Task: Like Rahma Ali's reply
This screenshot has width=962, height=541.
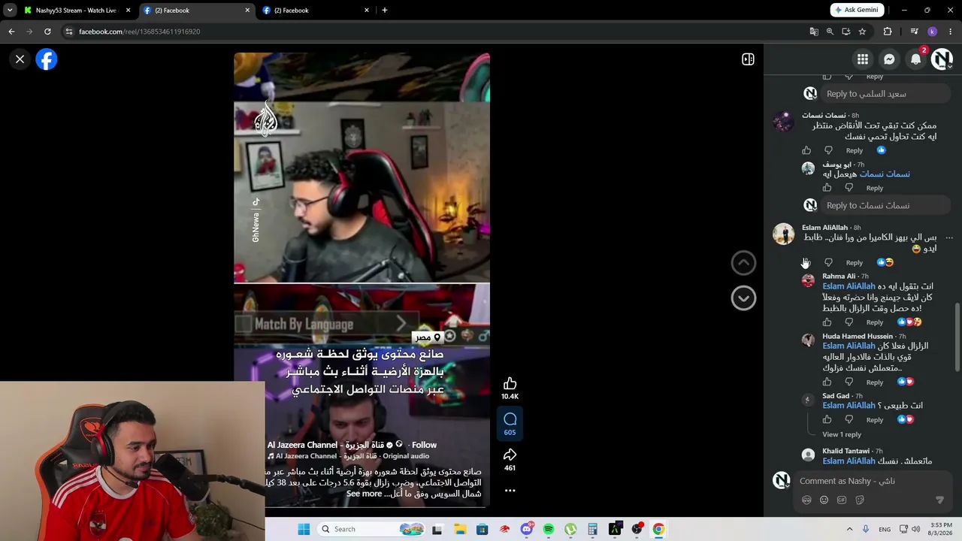Action: pyautogui.click(x=827, y=322)
